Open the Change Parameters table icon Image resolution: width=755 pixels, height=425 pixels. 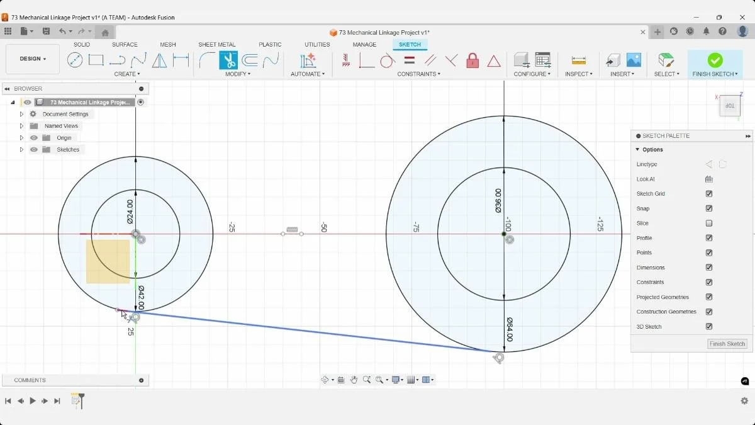tap(542, 60)
